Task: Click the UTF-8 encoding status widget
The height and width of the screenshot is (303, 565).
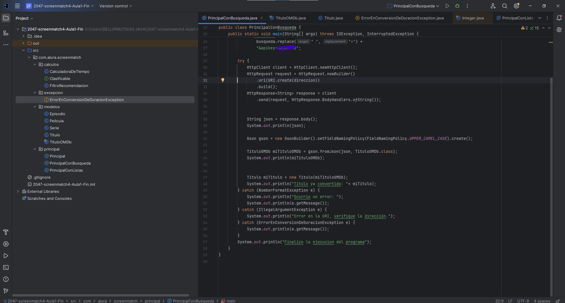Action: click(523, 301)
